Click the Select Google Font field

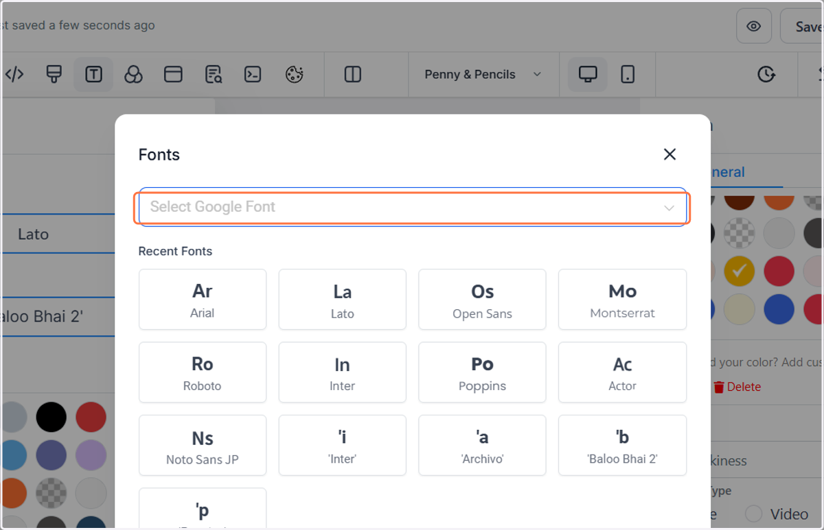pos(412,207)
